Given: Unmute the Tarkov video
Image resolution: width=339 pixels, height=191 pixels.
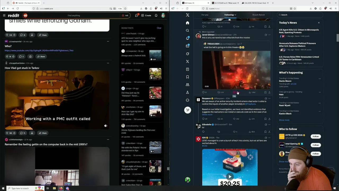Looking at the screenshot, I should pos(106,126).
